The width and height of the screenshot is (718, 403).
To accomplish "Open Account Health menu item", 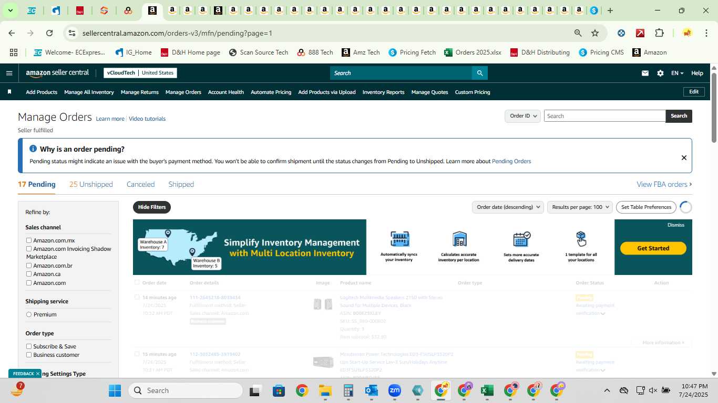I will point(225,92).
